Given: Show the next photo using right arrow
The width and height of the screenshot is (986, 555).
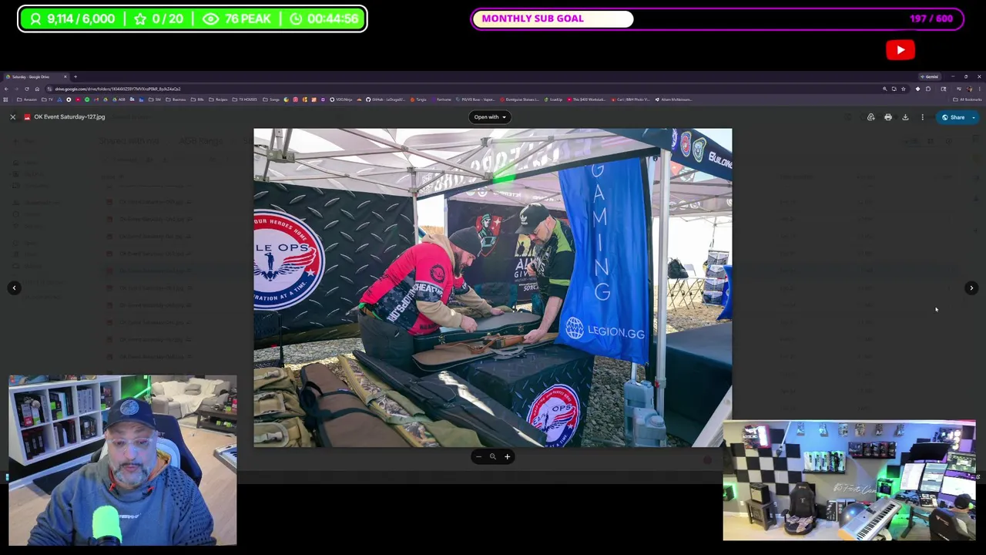Looking at the screenshot, I should [971, 288].
